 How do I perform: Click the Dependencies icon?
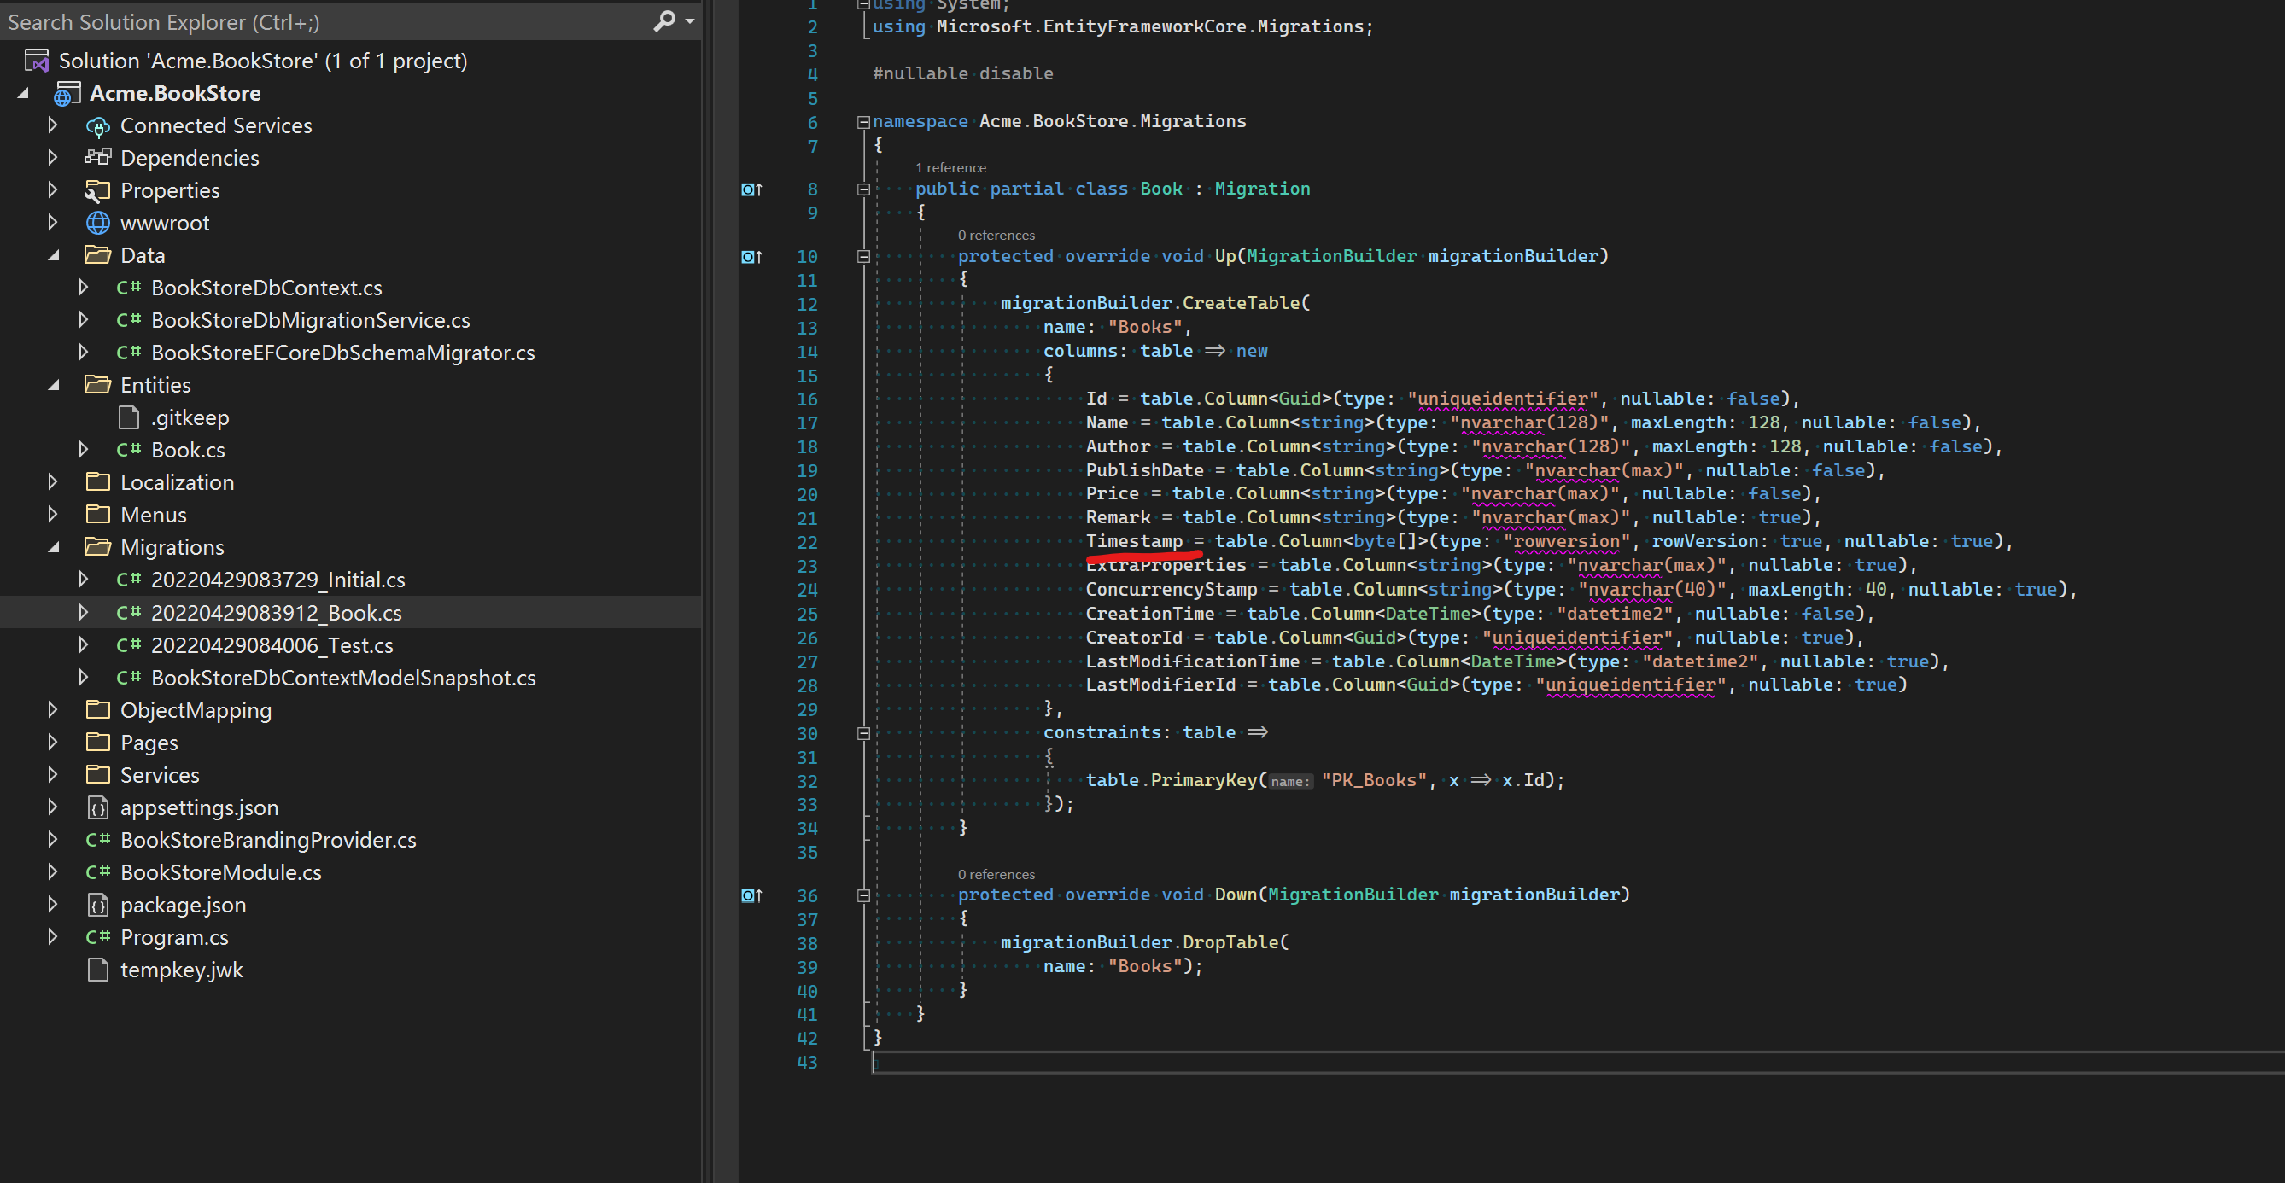pyautogui.click(x=98, y=157)
